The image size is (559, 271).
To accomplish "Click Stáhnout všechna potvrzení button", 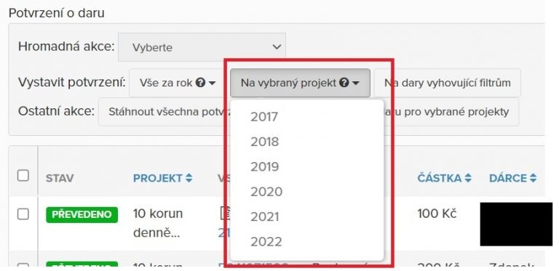I will [164, 112].
